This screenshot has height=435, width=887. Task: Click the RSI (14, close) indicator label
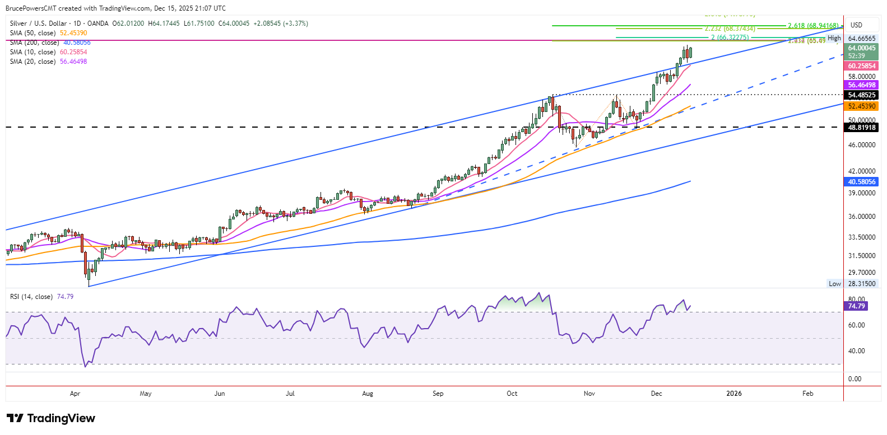point(31,297)
